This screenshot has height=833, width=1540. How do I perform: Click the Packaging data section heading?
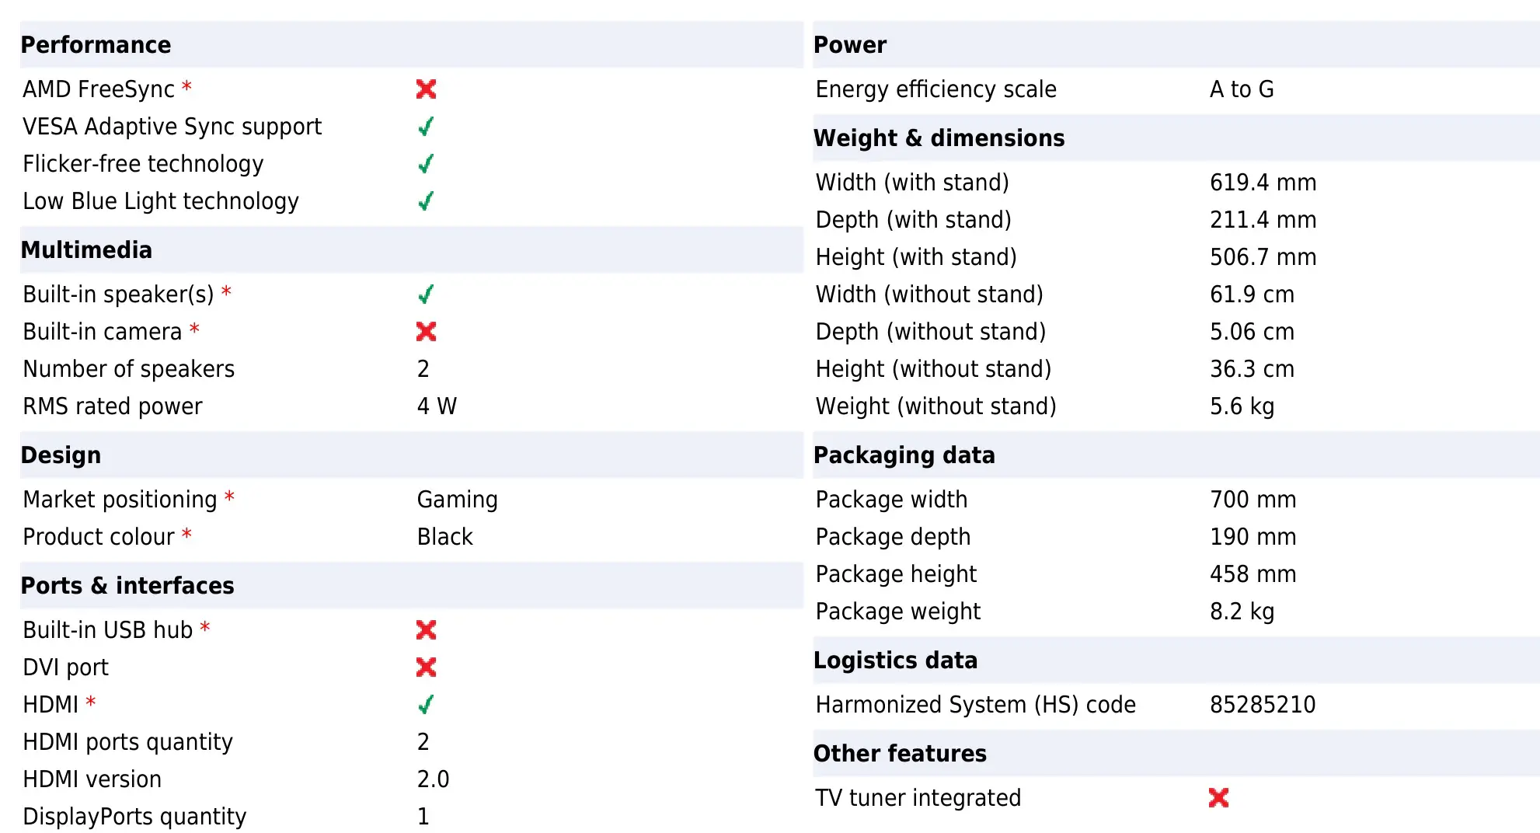tap(904, 455)
